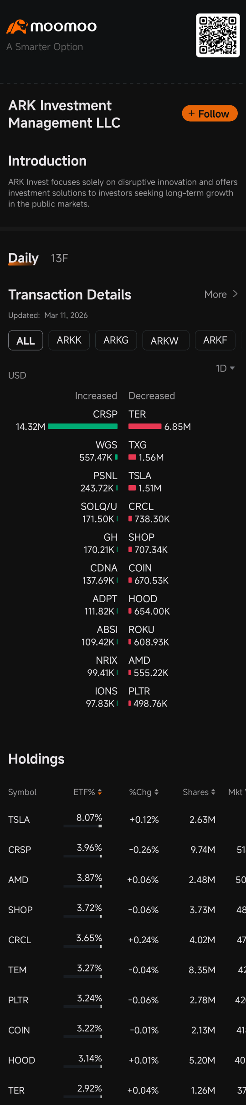Switch to the 13F tab
246x1105 pixels.
(x=59, y=258)
